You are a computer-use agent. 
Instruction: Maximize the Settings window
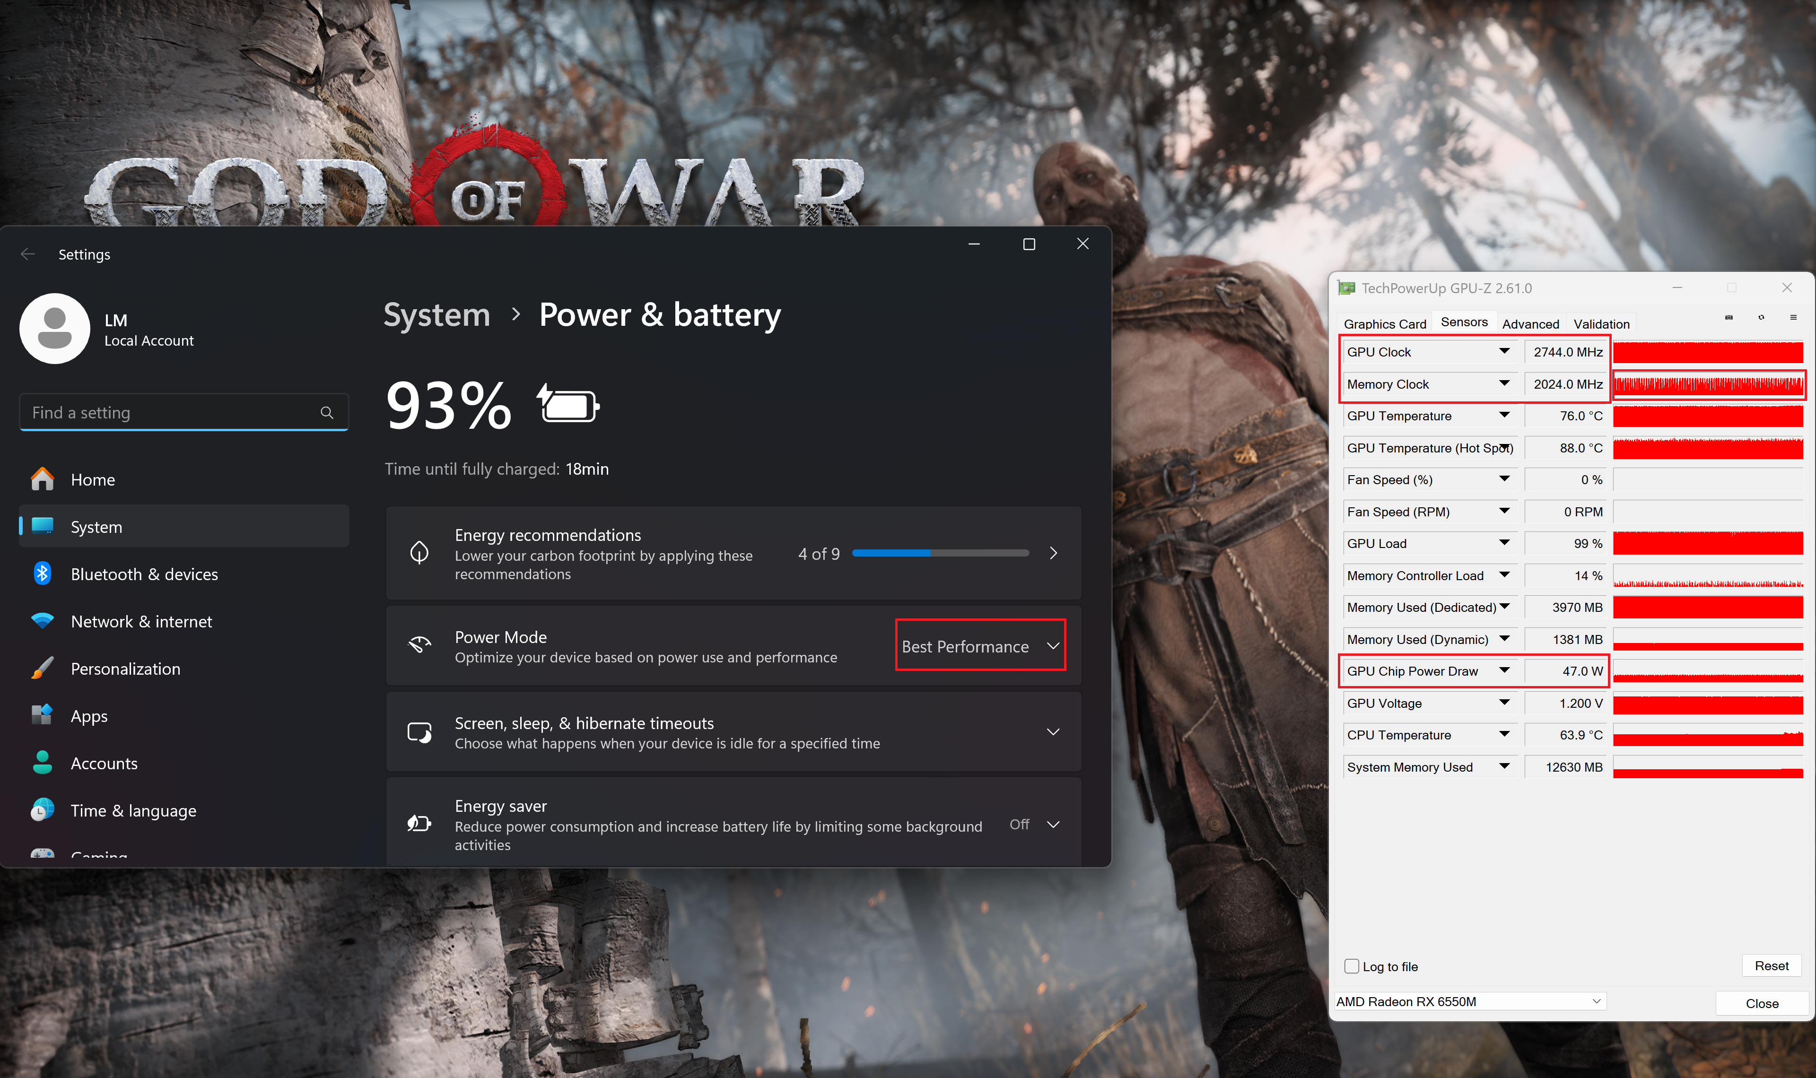click(1029, 244)
